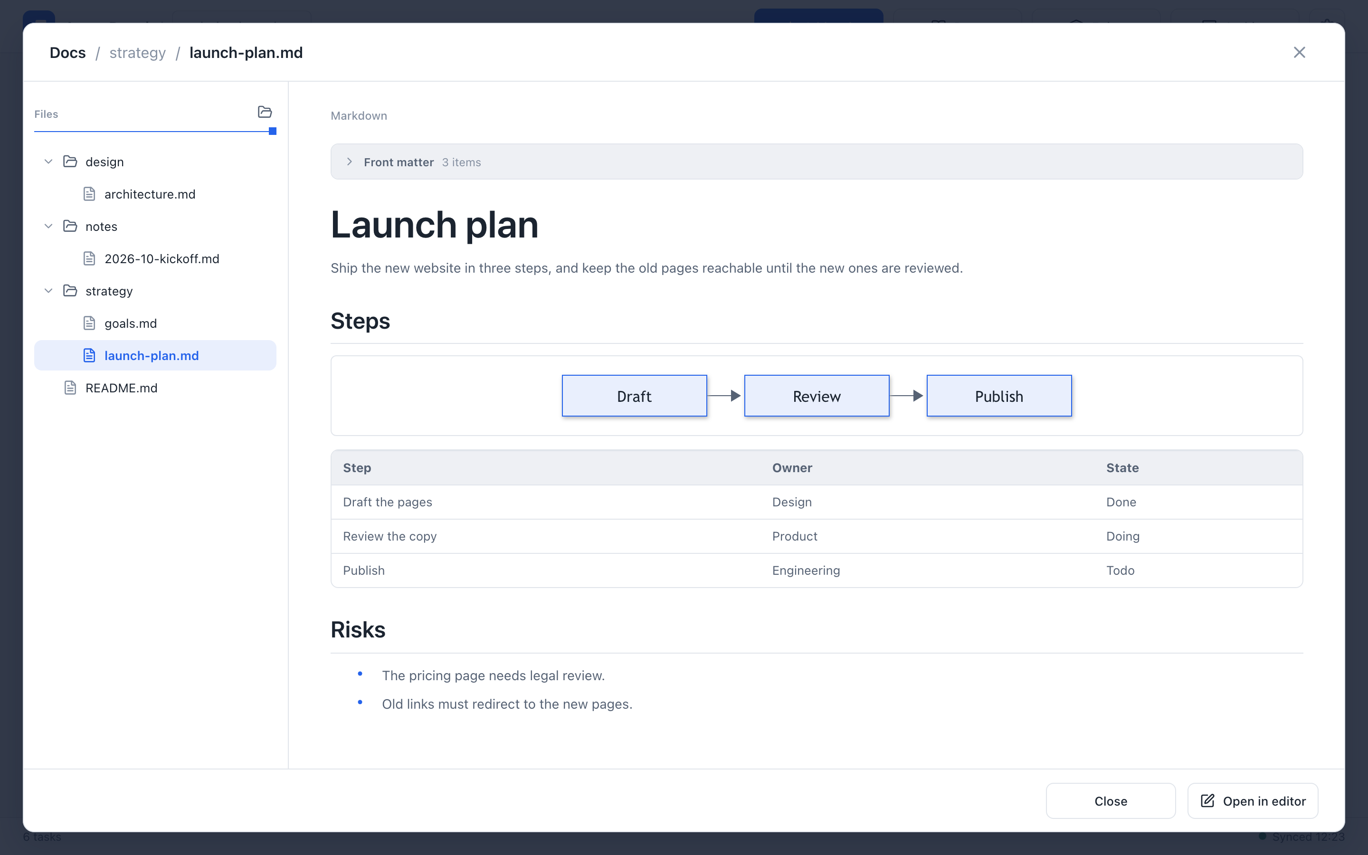Close the dialog with the X icon
Screen dimensions: 1368x855
pos(1300,53)
